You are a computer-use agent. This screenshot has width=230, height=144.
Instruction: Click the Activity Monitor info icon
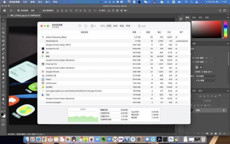(86, 26)
